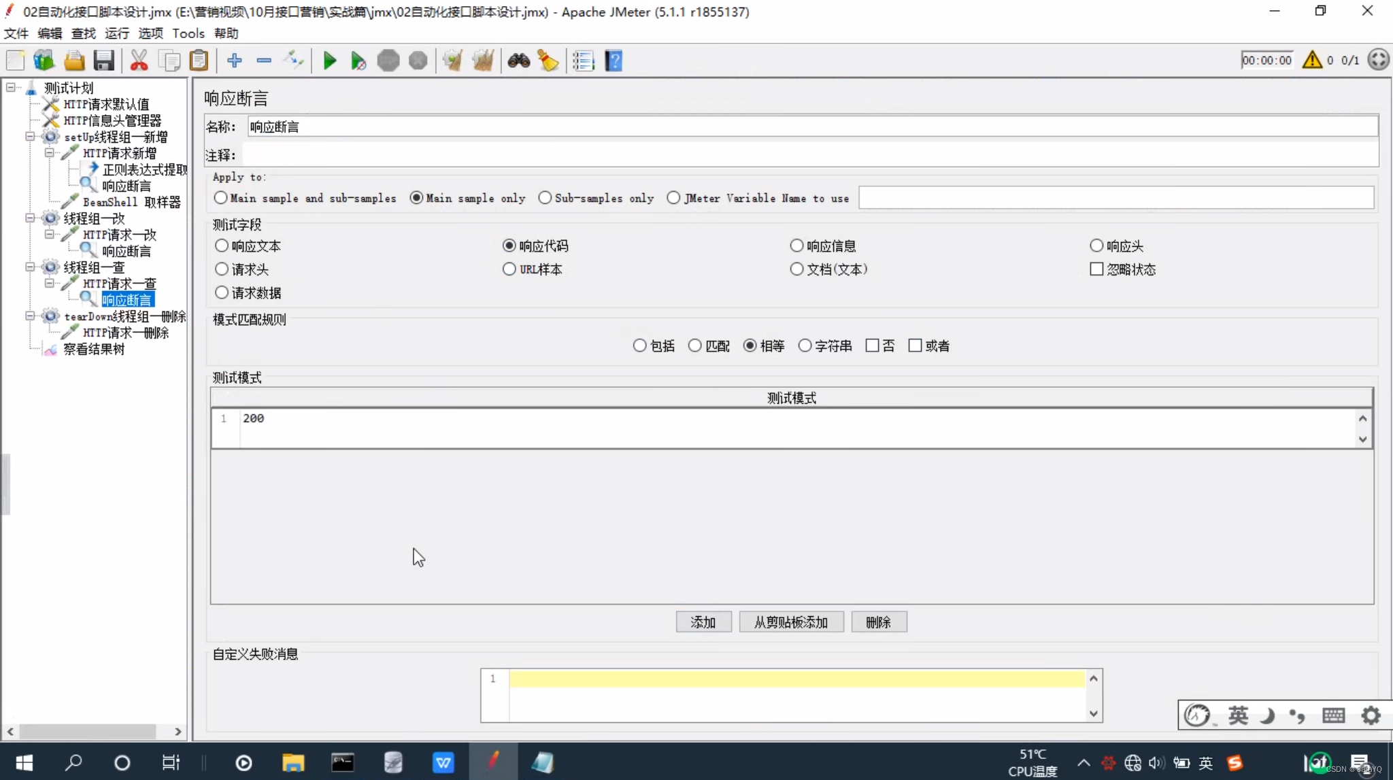Image resolution: width=1393 pixels, height=780 pixels.
Task: Select 察看结果树 in the tree
Action: [94, 349]
